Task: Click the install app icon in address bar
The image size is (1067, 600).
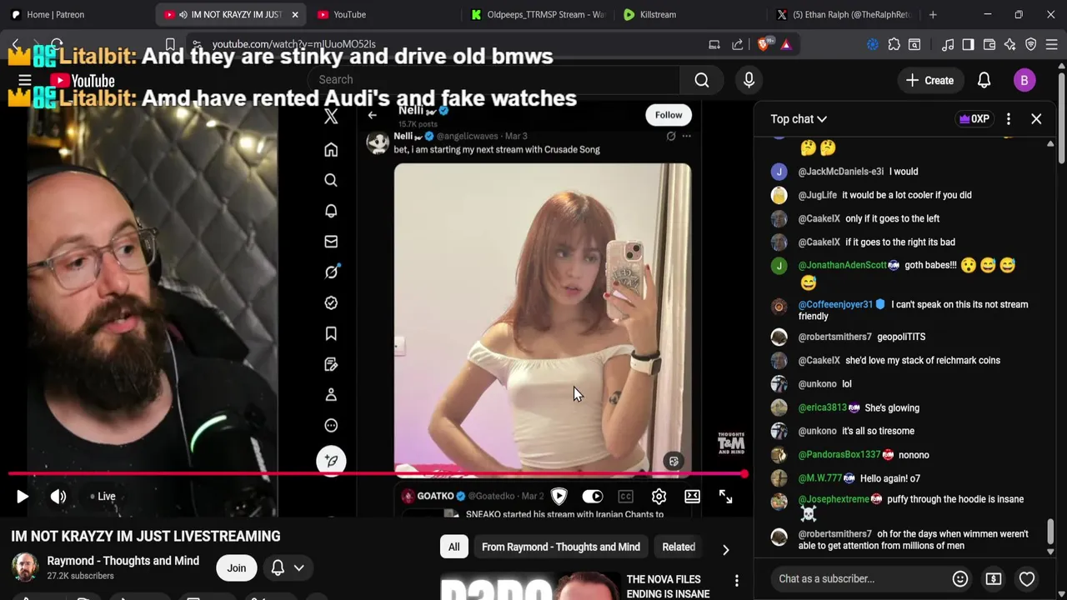Action: (x=714, y=44)
